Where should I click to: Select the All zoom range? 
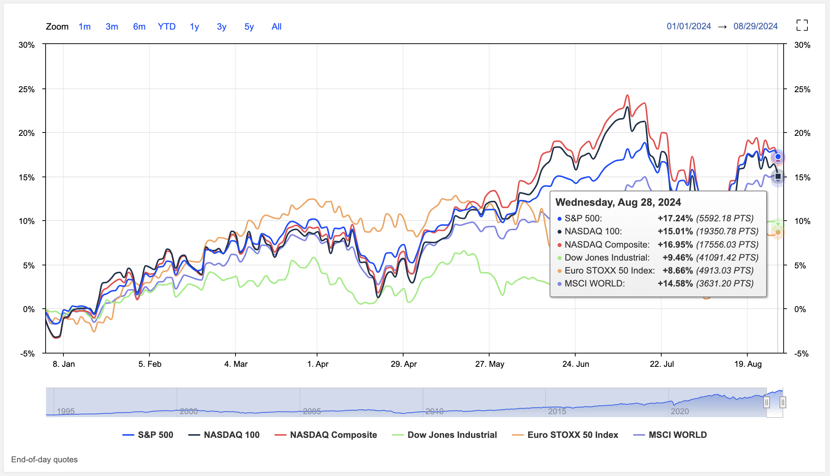276,27
